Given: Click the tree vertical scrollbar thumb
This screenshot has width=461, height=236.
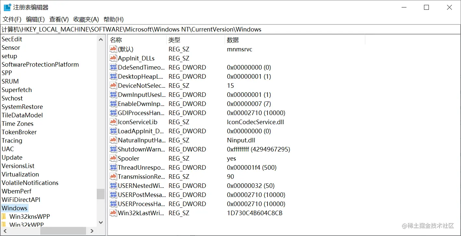Looking at the screenshot, I should [101, 194].
